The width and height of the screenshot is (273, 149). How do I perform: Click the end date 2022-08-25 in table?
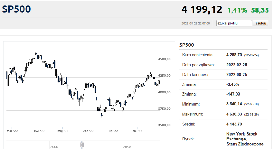click(237, 75)
